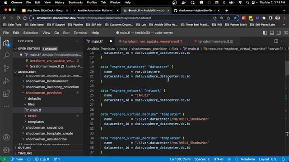Open a new Chrome tab

pyautogui.click(x=227, y=10)
